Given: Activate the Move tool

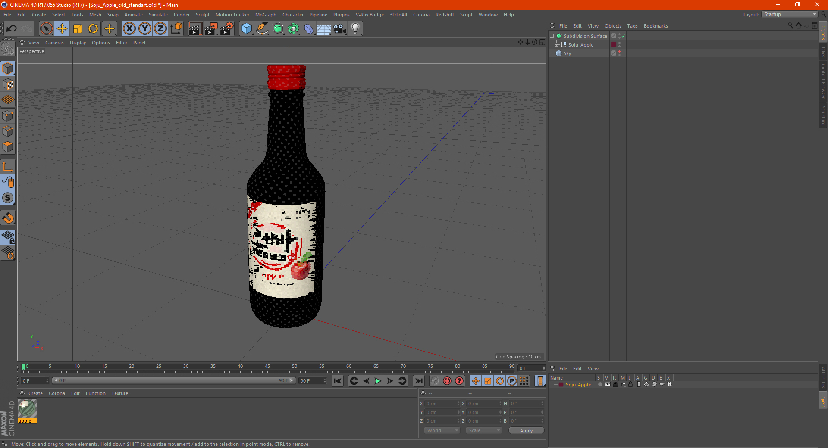Looking at the screenshot, I should tap(62, 29).
